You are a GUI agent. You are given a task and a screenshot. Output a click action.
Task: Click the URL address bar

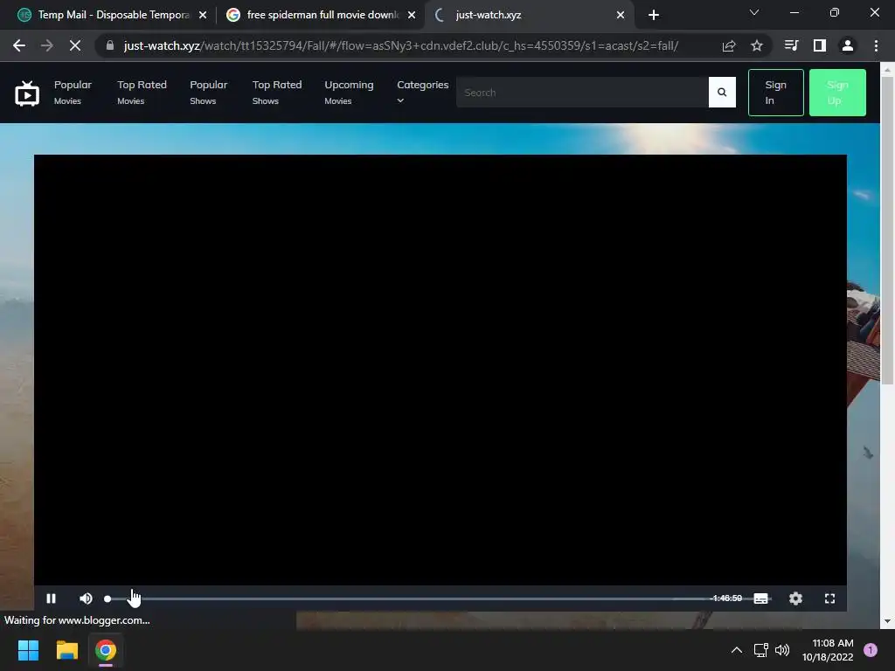tap(400, 45)
